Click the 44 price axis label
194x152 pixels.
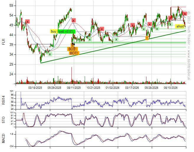pos(11,35)
